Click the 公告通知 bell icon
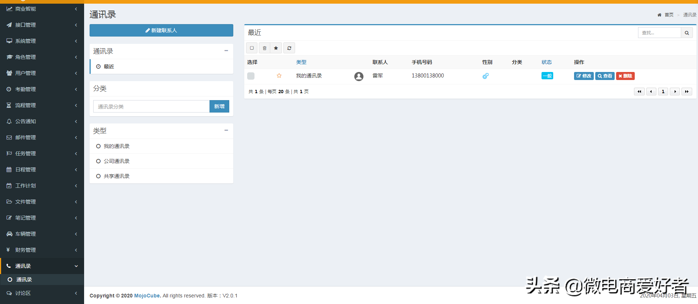The image size is (698, 304). pos(9,121)
